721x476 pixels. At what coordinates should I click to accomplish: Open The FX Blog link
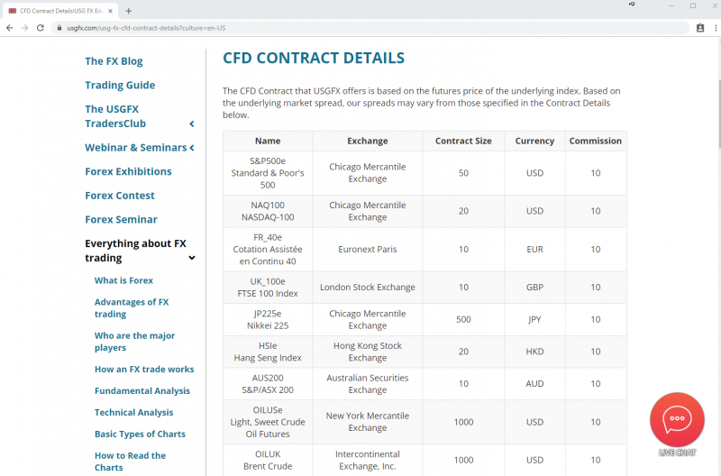click(114, 61)
